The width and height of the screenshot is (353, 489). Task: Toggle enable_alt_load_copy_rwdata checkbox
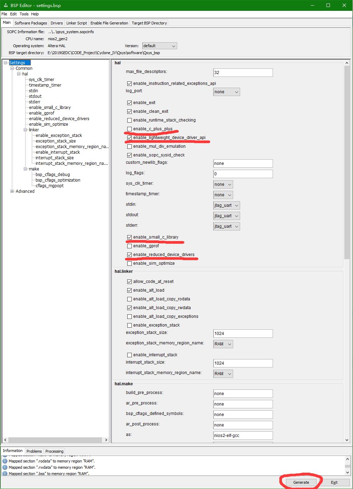pos(130,308)
